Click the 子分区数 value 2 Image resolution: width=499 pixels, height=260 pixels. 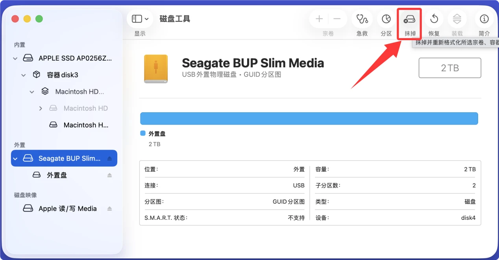pyautogui.click(x=474, y=186)
